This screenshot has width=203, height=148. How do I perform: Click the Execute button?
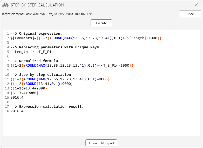pyautogui.click(x=101, y=23)
